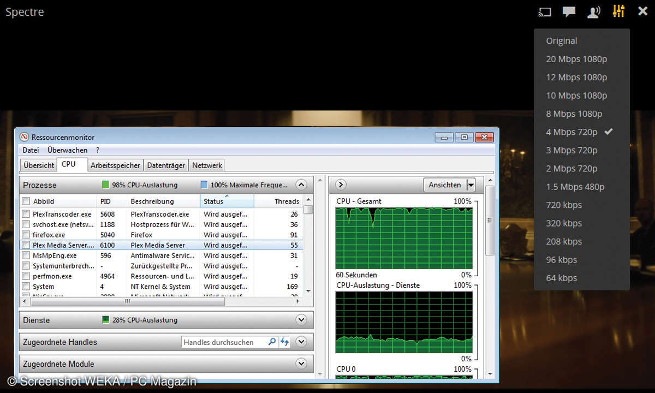Expand the Dienste section
This screenshot has width=655, height=393.
pos(301,320)
